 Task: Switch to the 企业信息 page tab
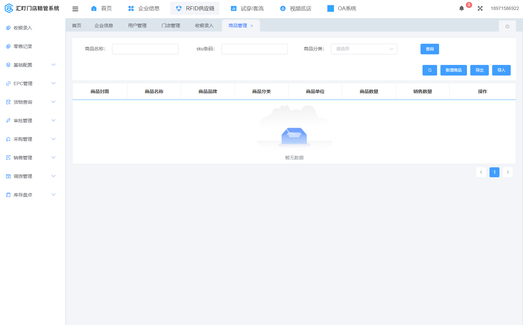[104, 26]
